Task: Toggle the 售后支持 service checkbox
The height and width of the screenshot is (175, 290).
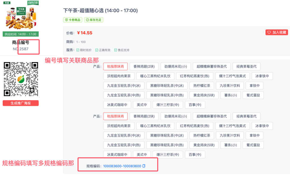Action: point(116,50)
